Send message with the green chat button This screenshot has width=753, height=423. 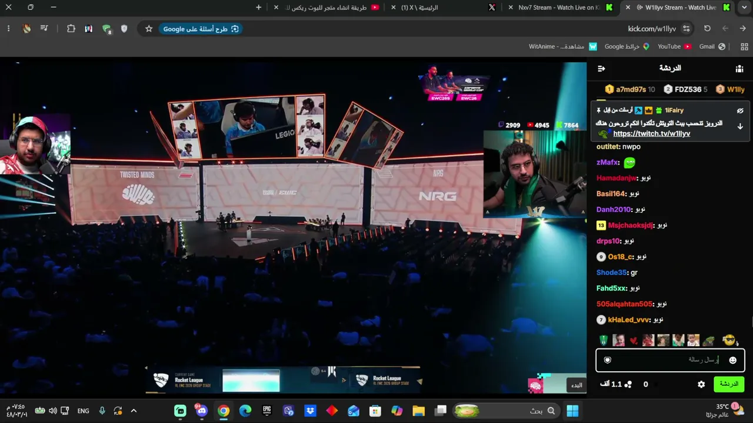tap(729, 384)
